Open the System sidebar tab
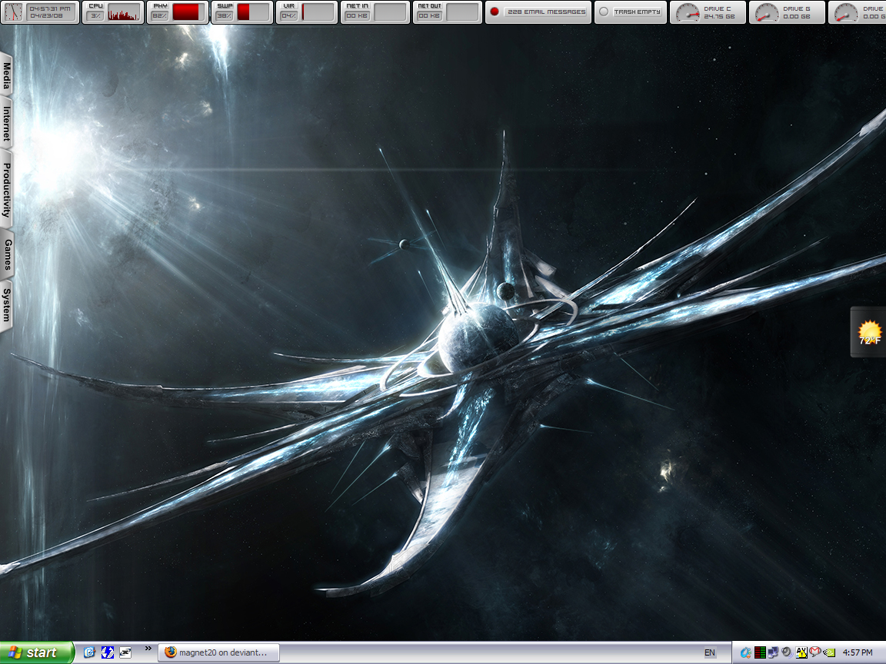 (x=6, y=305)
